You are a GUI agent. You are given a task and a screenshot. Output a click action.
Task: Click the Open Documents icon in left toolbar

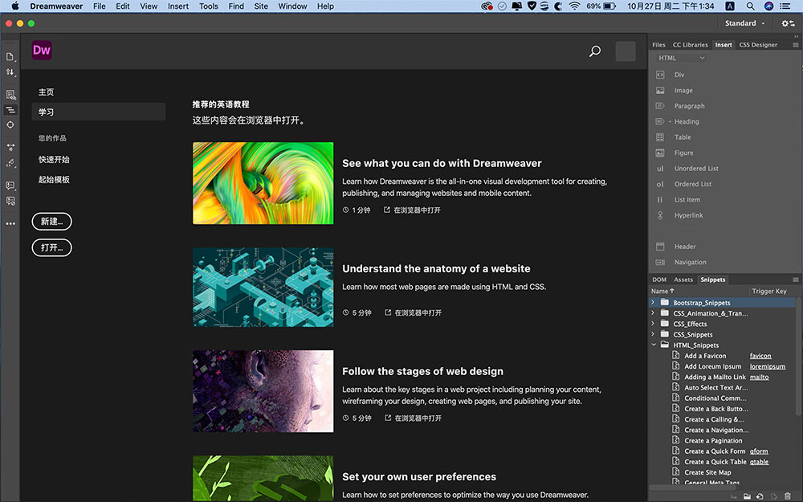click(x=10, y=57)
